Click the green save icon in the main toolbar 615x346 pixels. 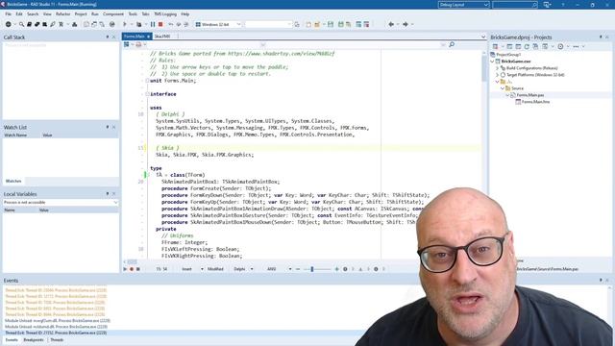331,24
